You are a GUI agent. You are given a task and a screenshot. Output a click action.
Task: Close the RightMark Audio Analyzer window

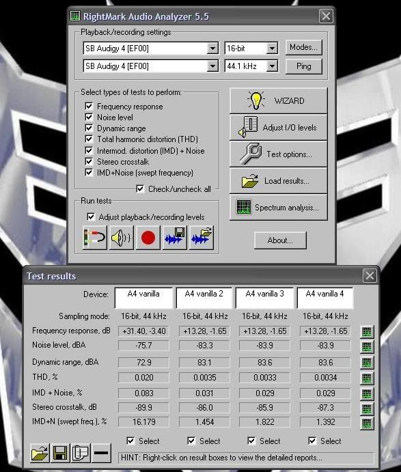326,16
